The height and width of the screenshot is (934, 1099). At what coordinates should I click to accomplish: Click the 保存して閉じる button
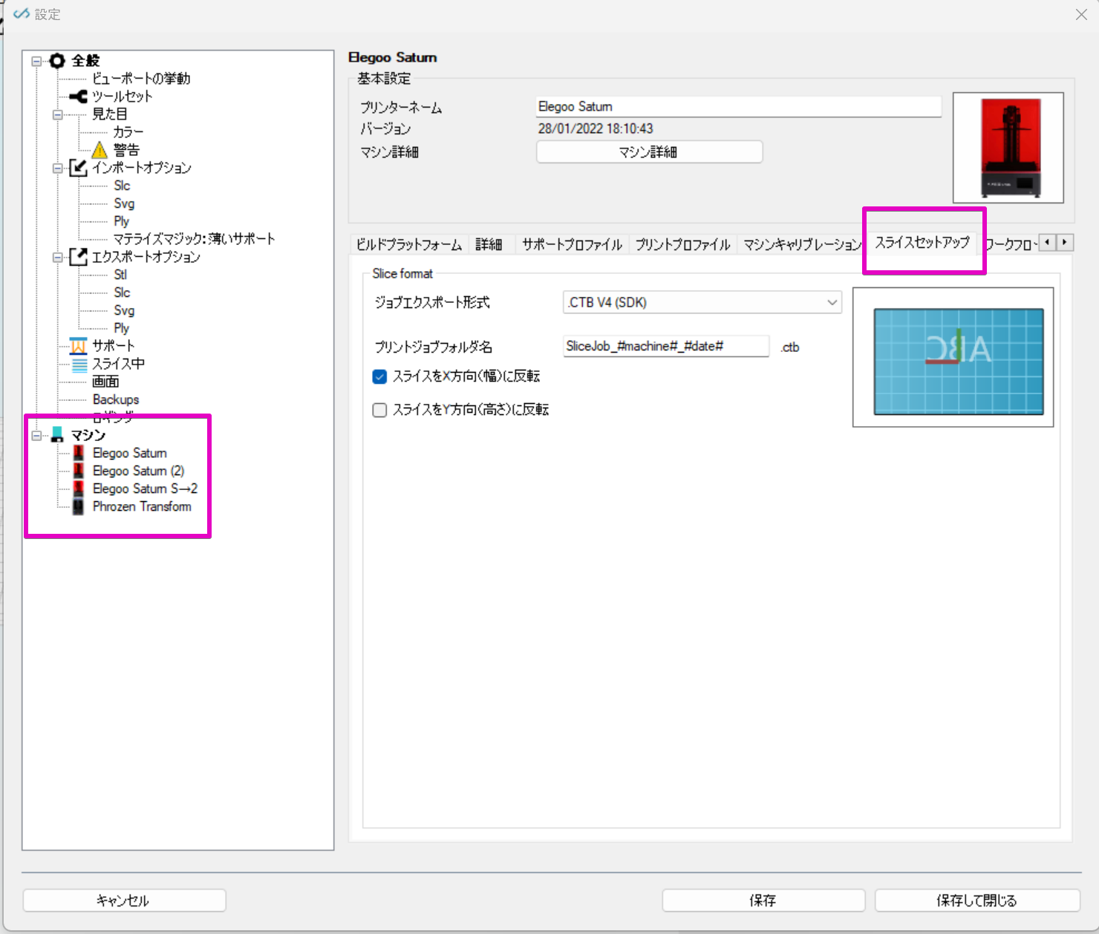(x=977, y=901)
